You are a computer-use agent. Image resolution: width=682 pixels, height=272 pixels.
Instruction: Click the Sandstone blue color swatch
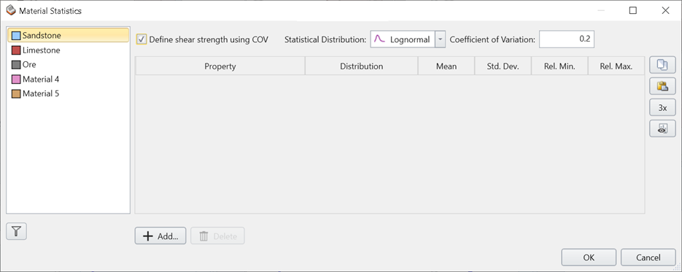pos(16,36)
